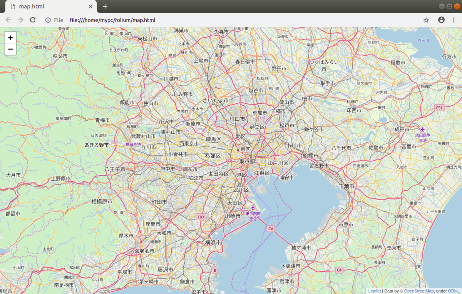Image resolution: width=462 pixels, height=294 pixels.
Task: Open the Leaflet attribution link
Action: coord(374,291)
